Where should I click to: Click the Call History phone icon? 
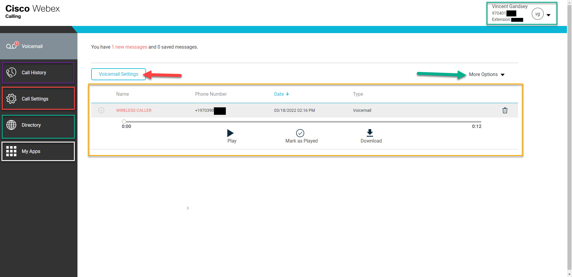11,72
